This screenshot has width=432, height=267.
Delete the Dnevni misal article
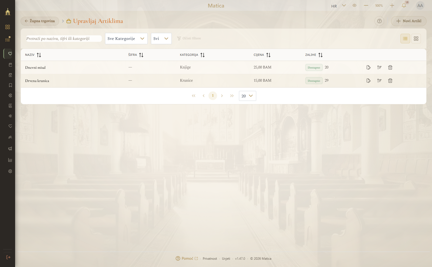pos(390,67)
